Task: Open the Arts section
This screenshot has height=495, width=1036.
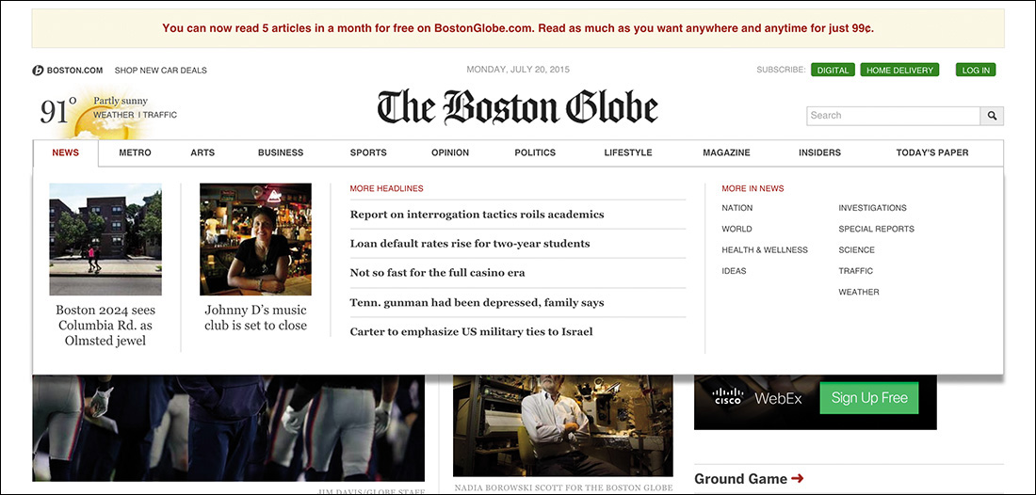Action: 202,152
